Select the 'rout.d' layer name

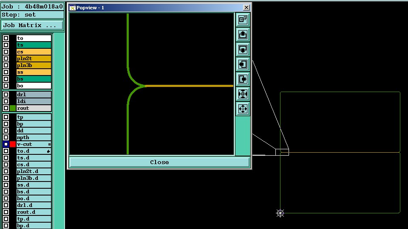tap(34, 212)
